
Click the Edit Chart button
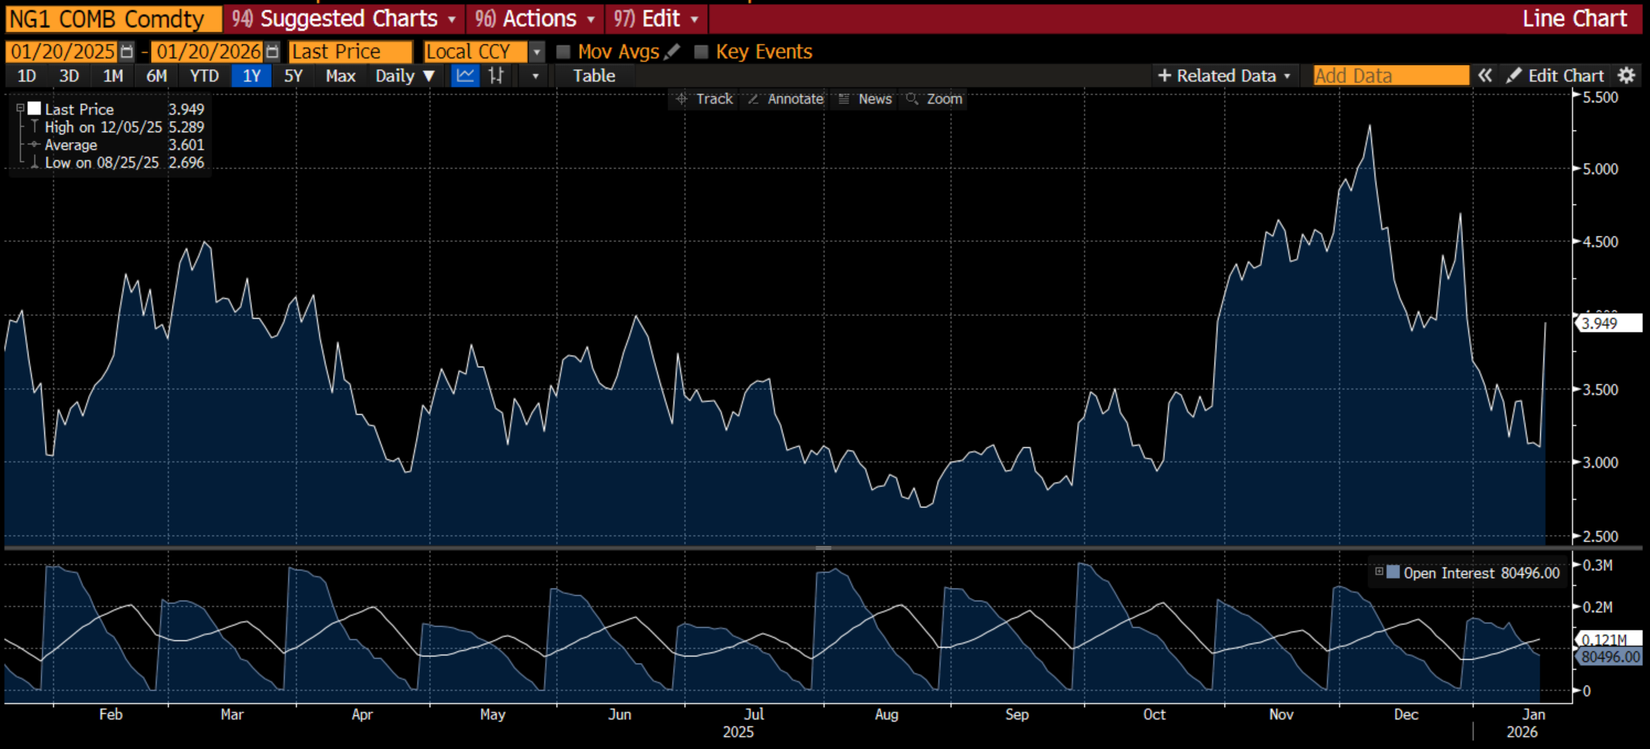(1556, 76)
